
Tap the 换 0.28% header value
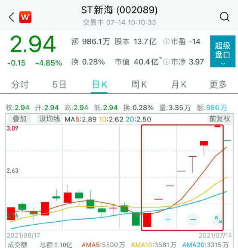(88, 62)
